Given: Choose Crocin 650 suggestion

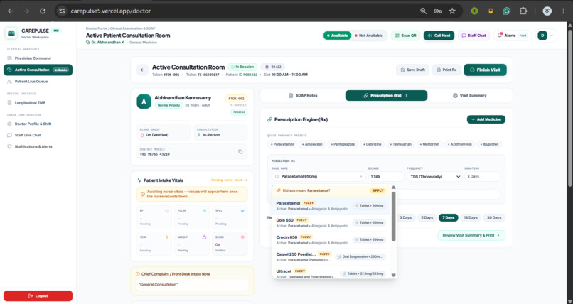Looking at the screenshot, I should [x=331, y=240].
